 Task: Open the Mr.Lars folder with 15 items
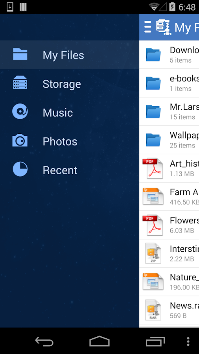[169, 112]
